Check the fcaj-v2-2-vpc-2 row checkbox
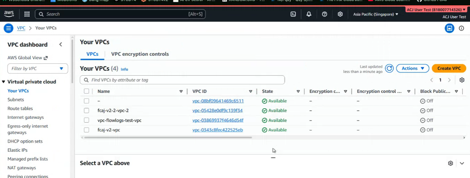470x178 pixels. pos(87,111)
